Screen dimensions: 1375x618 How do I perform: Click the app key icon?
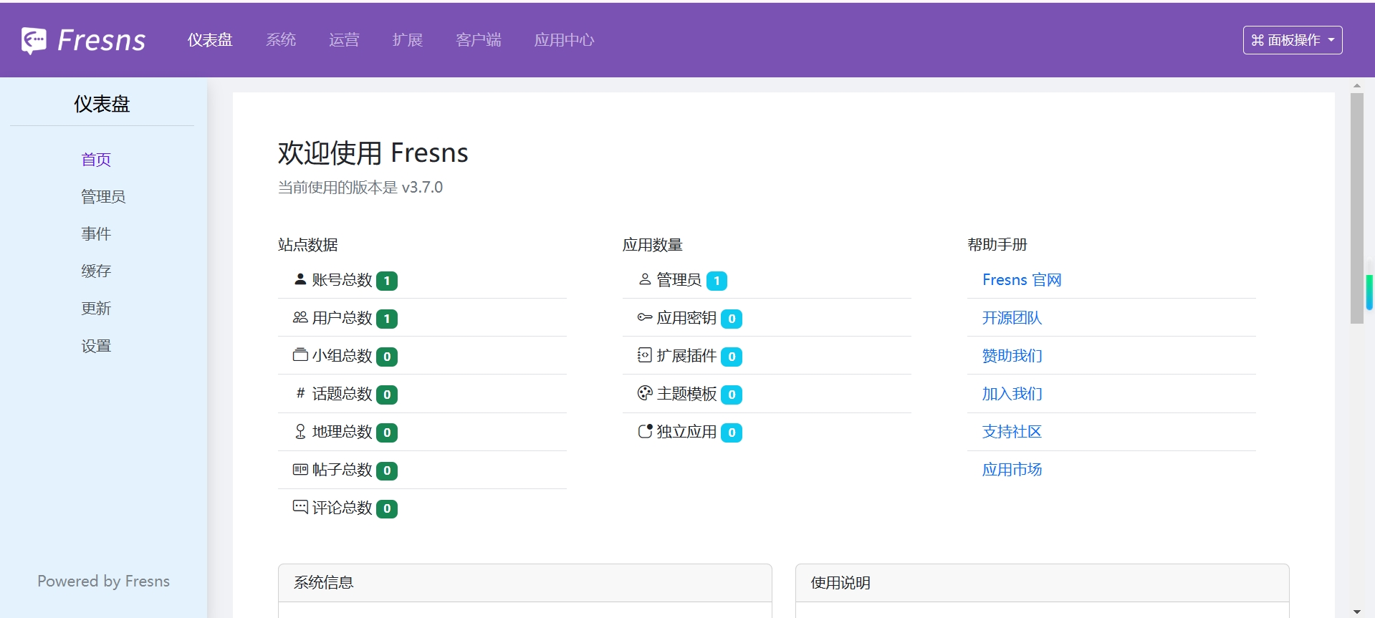645,317
